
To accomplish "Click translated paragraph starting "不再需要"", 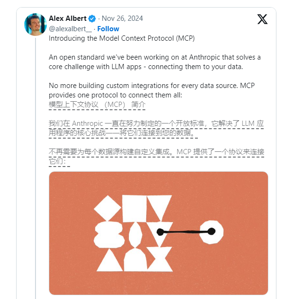I will [156, 156].
